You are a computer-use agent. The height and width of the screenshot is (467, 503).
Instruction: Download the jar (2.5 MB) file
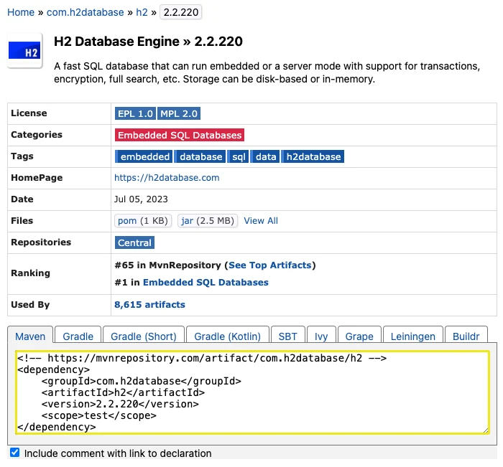(x=208, y=221)
